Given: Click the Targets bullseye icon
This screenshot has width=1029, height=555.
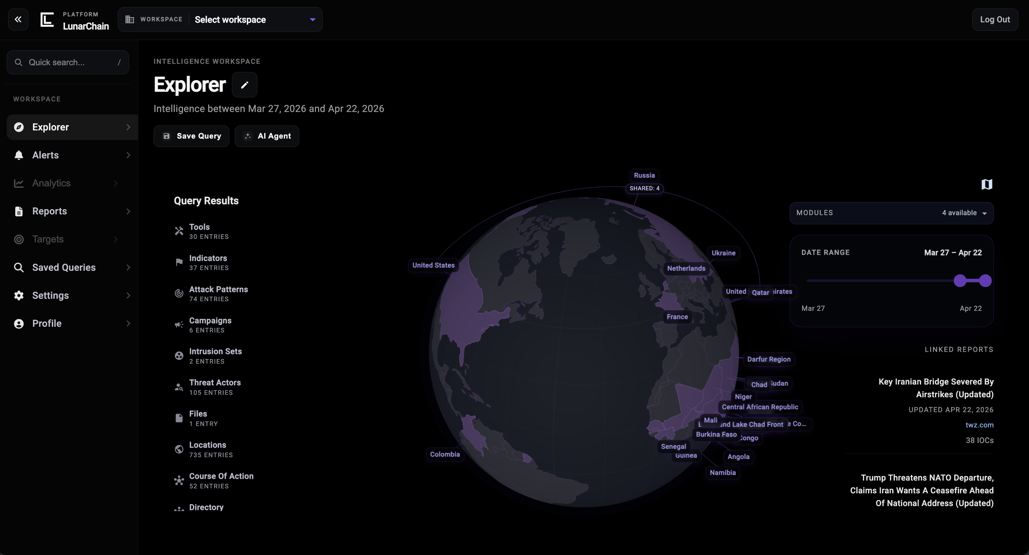Looking at the screenshot, I should pyautogui.click(x=19, y=239).
